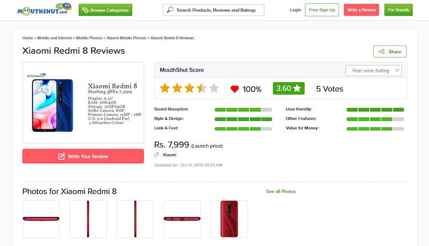This screenshot has height=246, width=429.
Task: Open the red phone back photo thumbnail
Action: pyautogui.click(x=229, y=219)
